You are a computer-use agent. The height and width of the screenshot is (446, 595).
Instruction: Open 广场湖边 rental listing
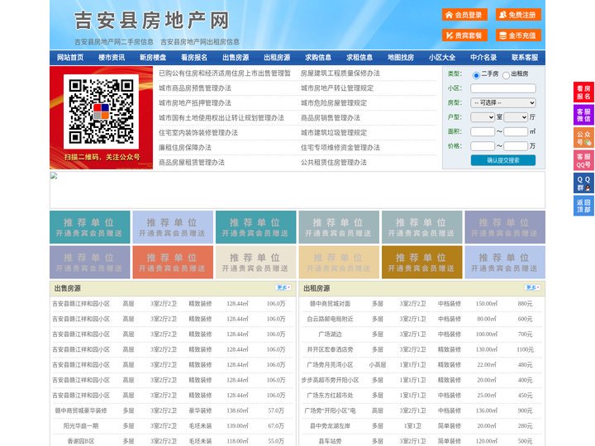pos(330,334)
